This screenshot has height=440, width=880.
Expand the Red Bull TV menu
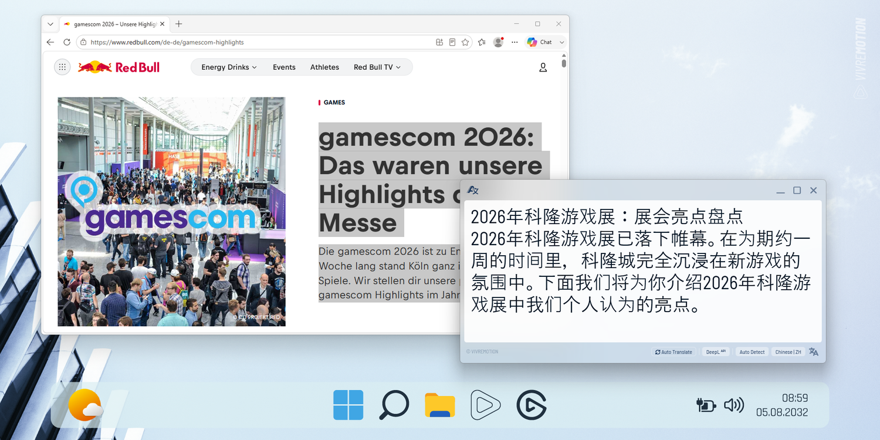(x=377, y=67)
